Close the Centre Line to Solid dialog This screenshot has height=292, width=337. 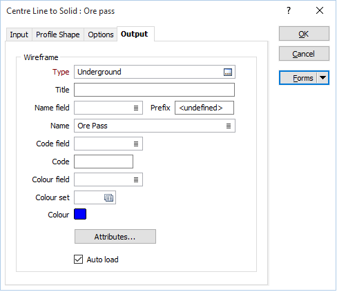[320, 10]
